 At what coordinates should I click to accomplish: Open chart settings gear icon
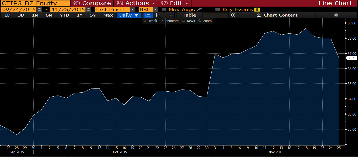coord(336,15)
